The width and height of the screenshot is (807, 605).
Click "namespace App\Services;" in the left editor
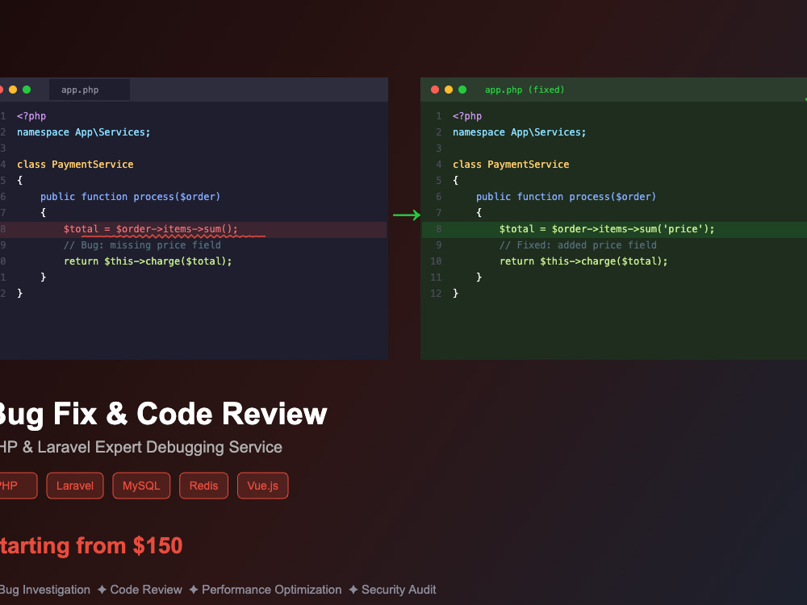pyautogui.click(x=83, y=132)
